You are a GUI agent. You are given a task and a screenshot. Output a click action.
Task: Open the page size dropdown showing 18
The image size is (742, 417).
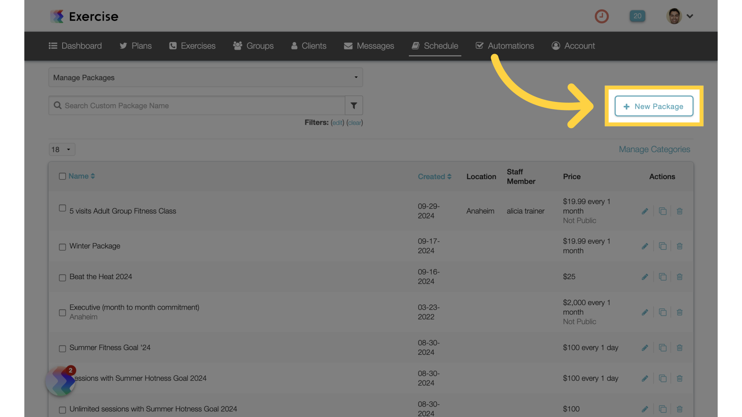pyautogui.click(x=62, y=149)
